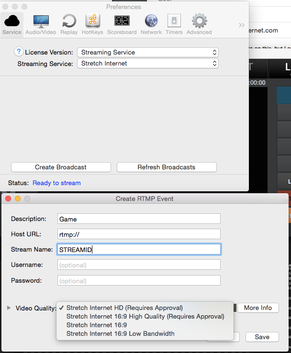Expand the Video Quality disclosure triangle
The height and width of the screenshot is (353, 291).
coord(9,308)
